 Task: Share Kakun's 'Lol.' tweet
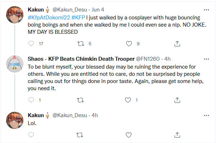tap(177, 135)
